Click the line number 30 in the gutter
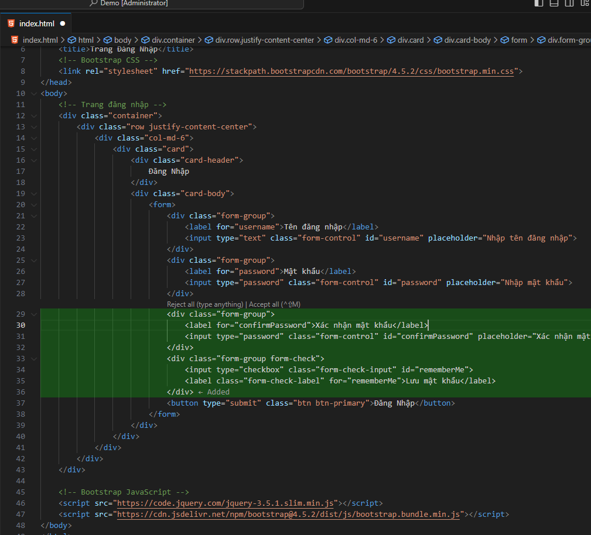Viewport: 591px width, 535px height. click(21, 325)
